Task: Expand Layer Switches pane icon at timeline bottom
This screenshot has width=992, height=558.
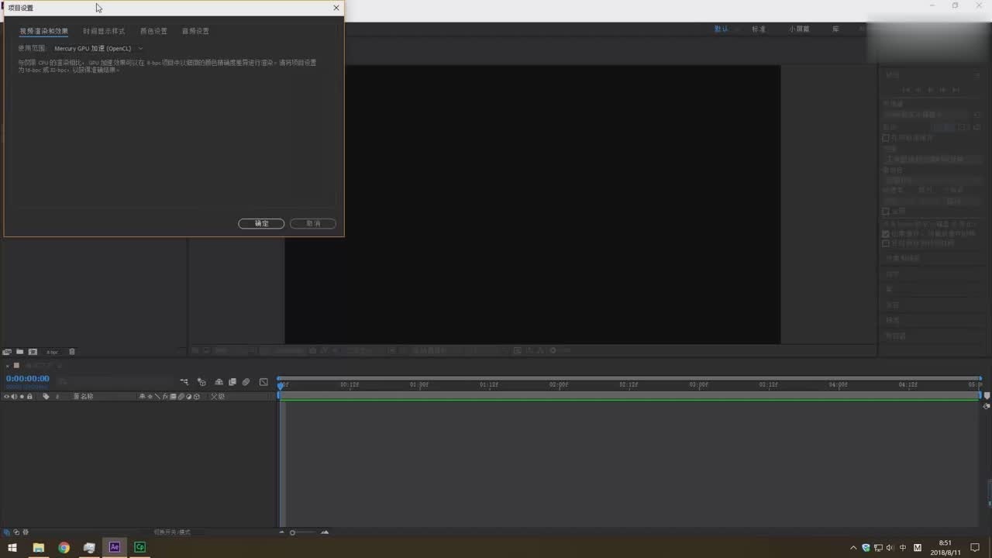Action: tap(6, 532)
